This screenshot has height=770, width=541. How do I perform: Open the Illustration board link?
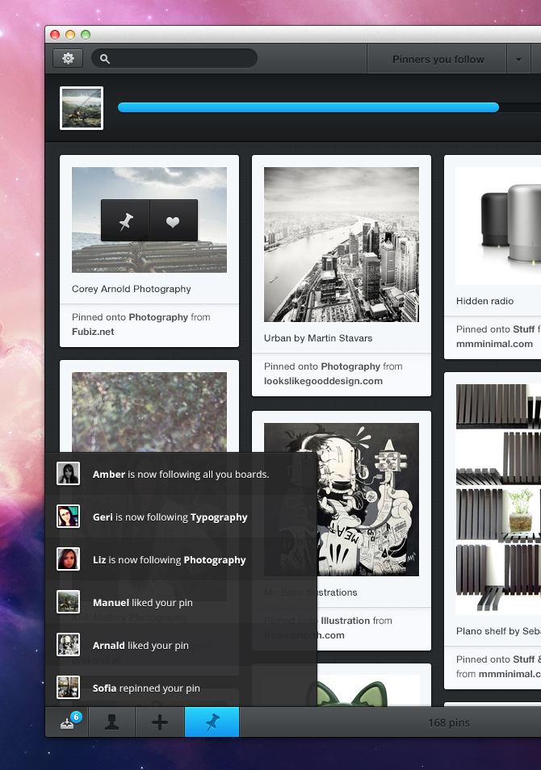click(x=346, y=621)
